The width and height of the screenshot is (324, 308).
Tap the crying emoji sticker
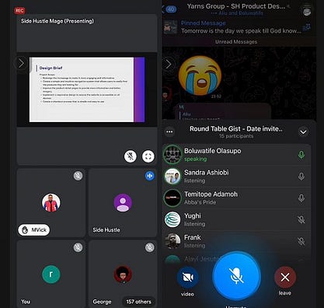coord(200,75)
